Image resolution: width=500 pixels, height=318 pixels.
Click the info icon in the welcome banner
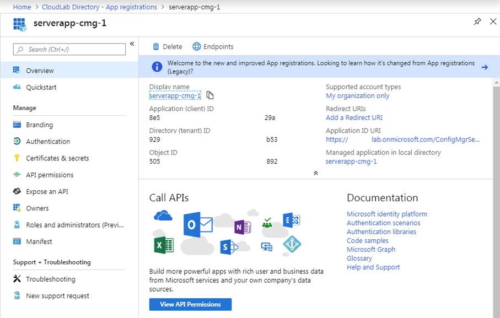pyautogui.click(x=157, y=67)
